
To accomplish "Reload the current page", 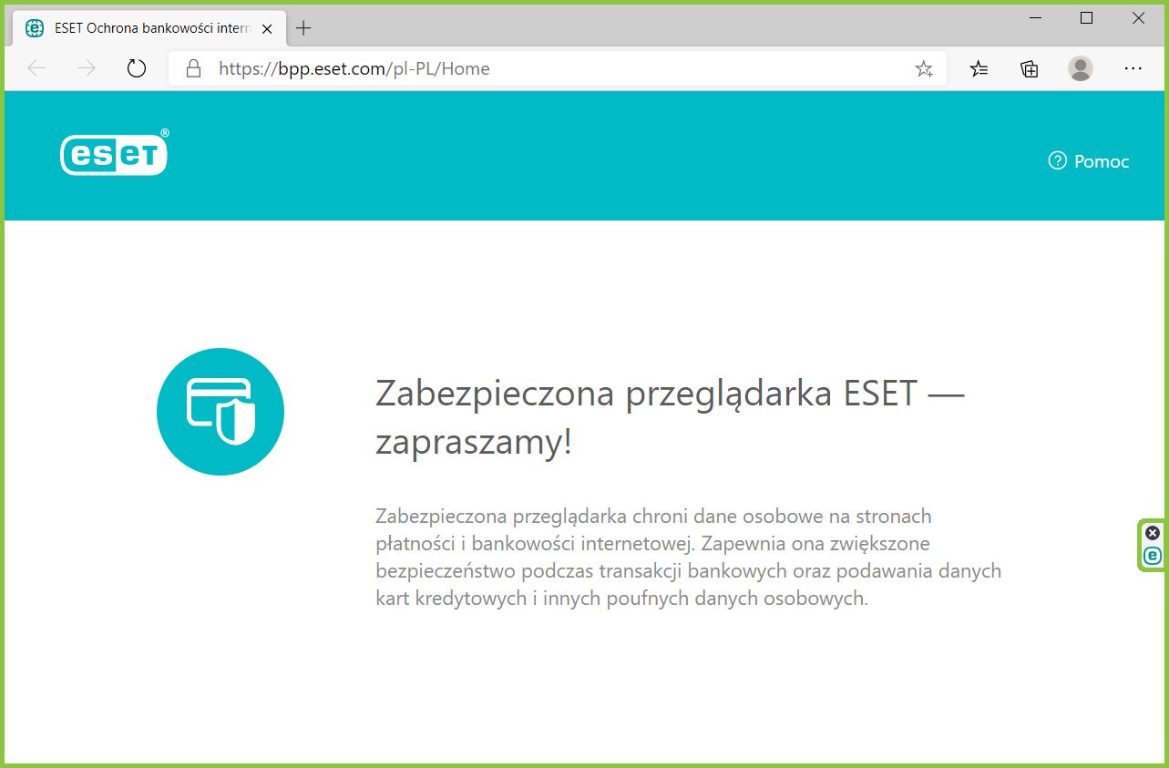I will point(137,68).
